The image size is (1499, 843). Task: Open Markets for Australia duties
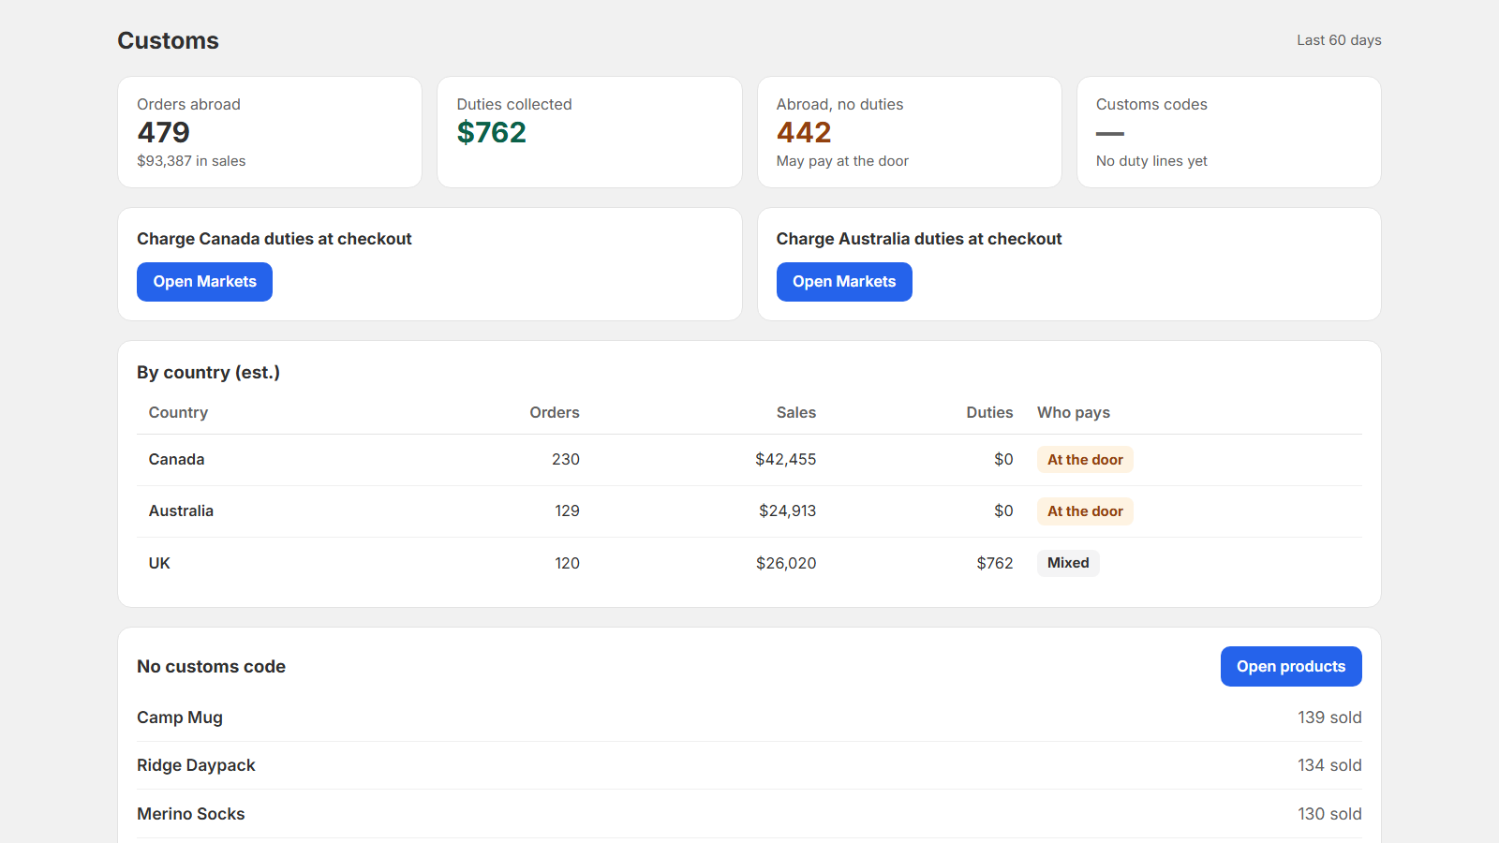click(x=844, y=282)
